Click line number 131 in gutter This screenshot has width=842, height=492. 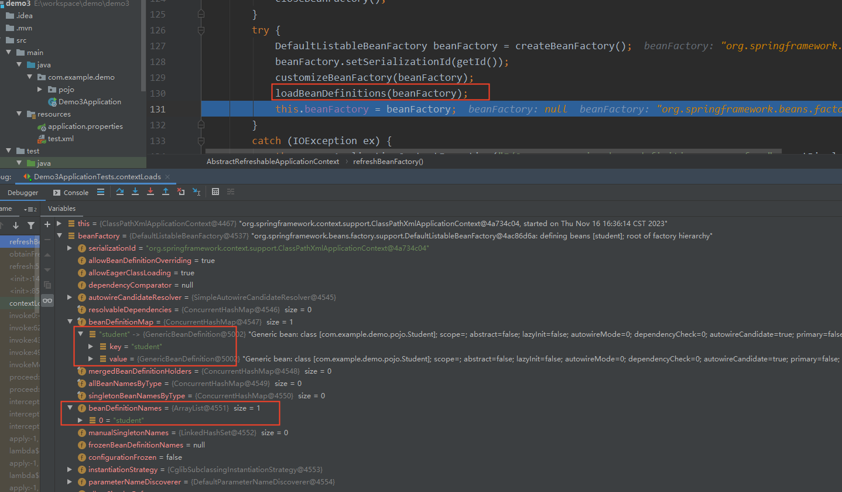point(158,109)
